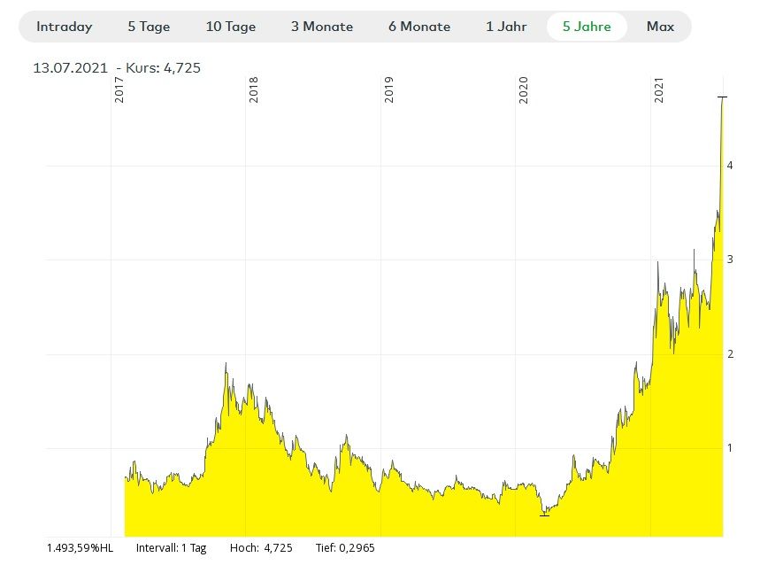
Task: Click the Hoch: 4,725 value
Action: pos(260,548)
